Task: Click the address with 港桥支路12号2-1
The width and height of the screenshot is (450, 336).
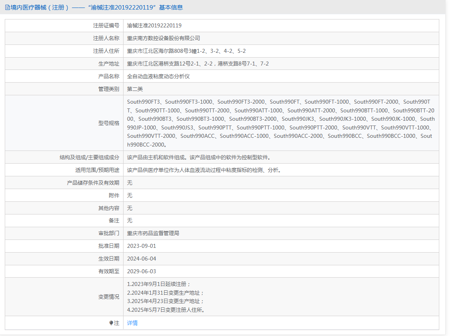Action: click(x=198, y=64)
